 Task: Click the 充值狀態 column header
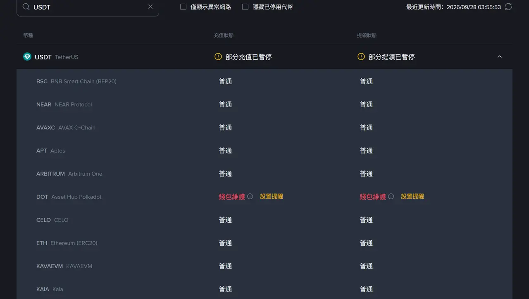click(x=224, y=35)
